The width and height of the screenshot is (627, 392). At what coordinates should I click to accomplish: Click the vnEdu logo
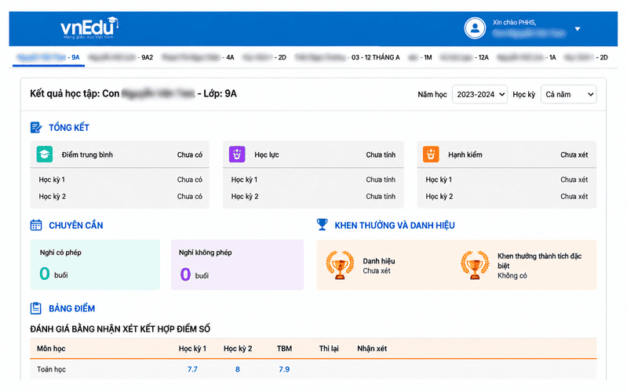pyautogui.click(x=89, y=28)
